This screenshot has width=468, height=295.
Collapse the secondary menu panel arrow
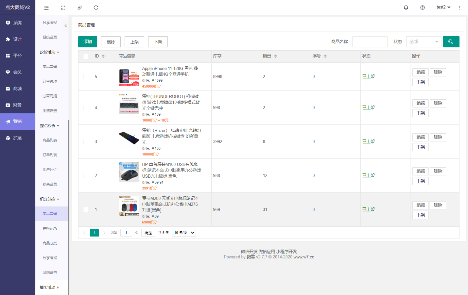click(x=66, y=25)
